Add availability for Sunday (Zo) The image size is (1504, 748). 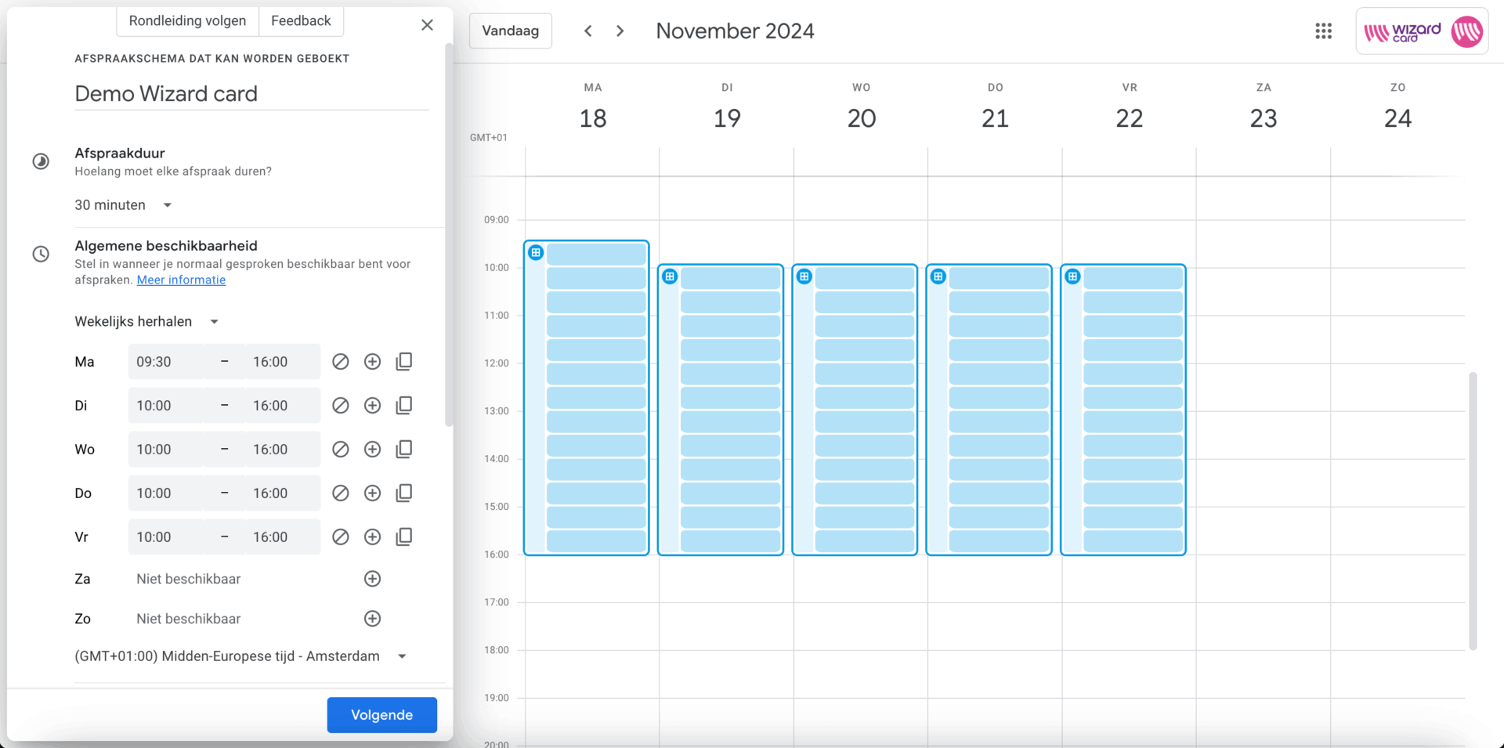(372, 619)
